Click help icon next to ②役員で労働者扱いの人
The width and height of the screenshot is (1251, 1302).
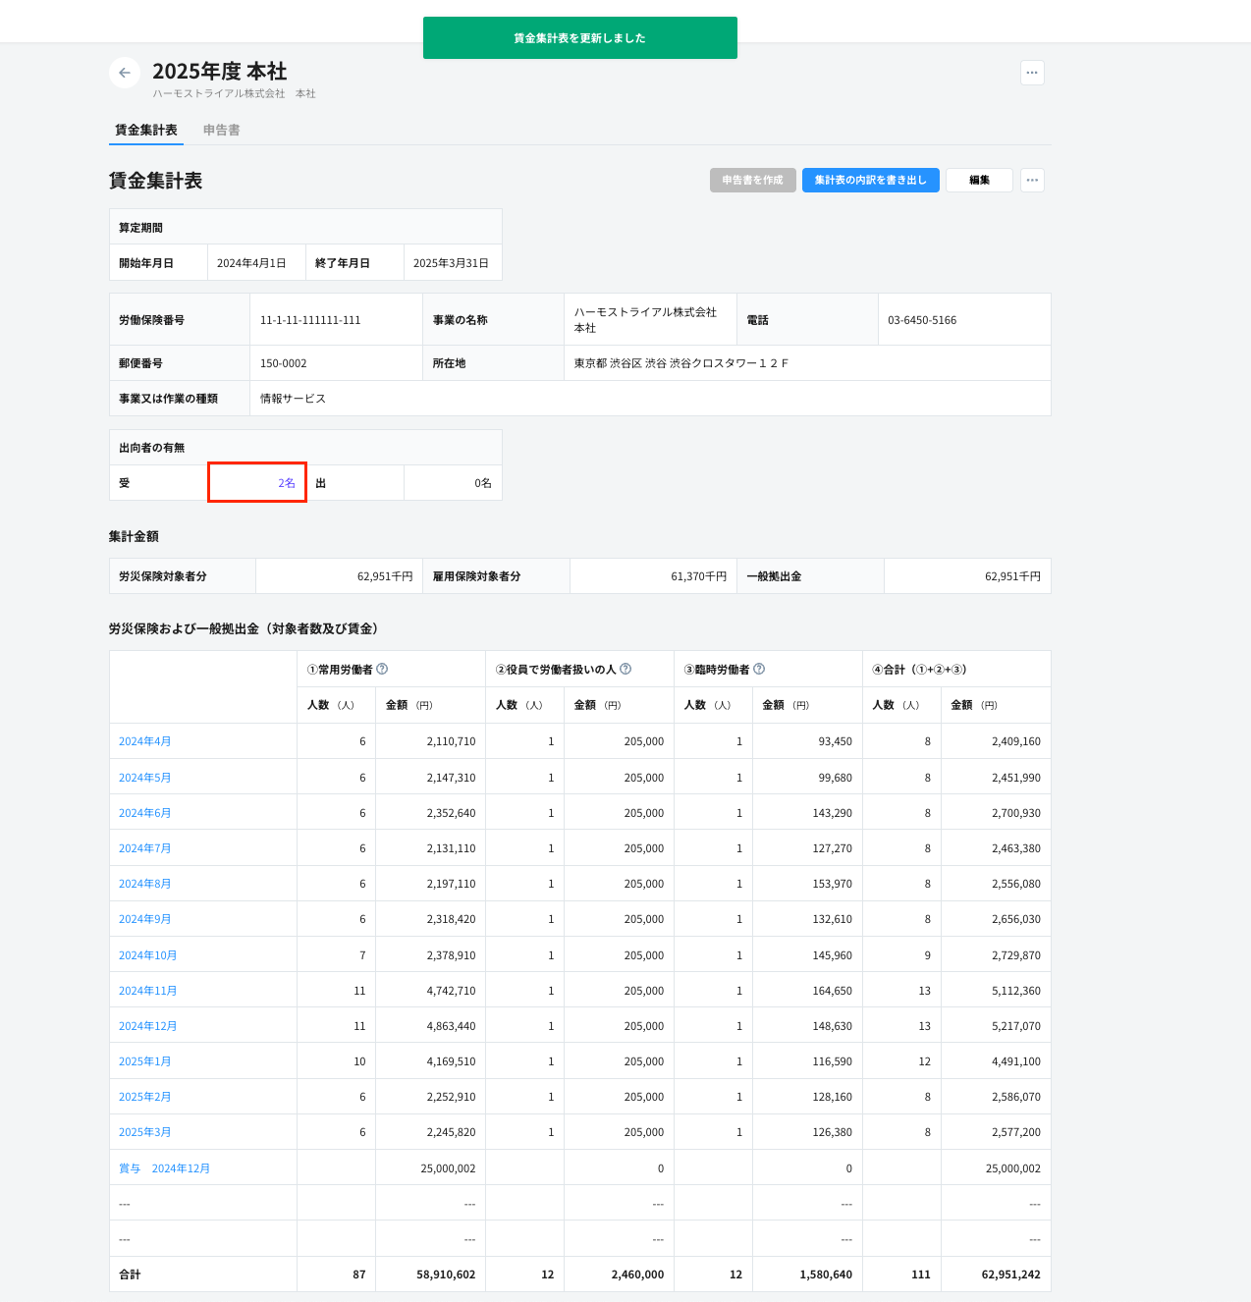coord(625,670)
